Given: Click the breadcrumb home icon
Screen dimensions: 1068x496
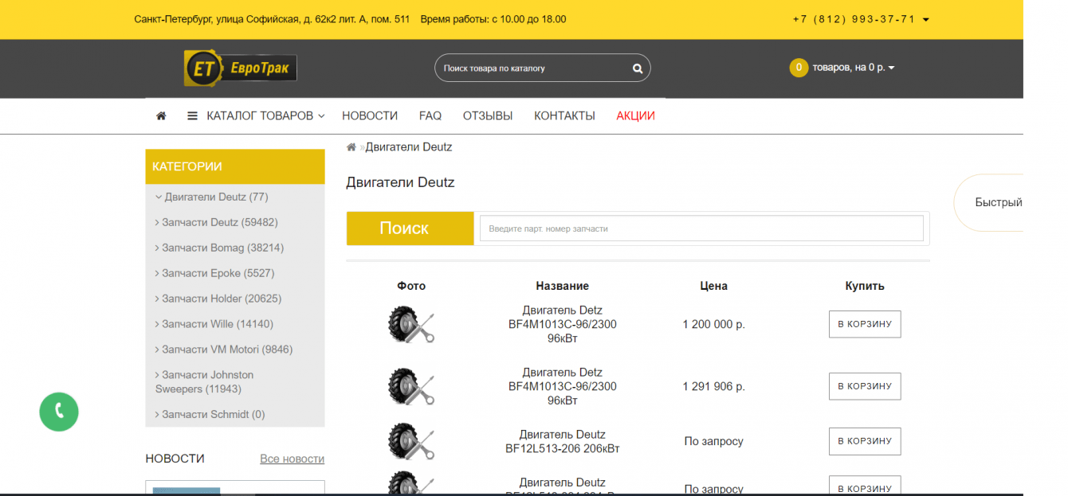Looking at the screenshot, I should [351, 147].
